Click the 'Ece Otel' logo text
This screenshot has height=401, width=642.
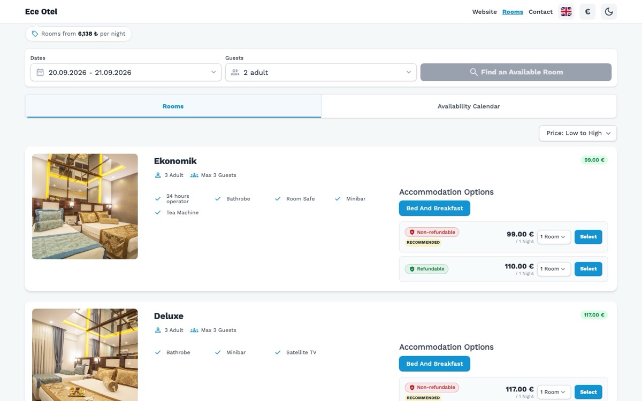coord(41,12)
